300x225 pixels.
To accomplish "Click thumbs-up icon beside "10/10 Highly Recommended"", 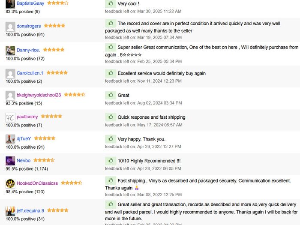I will [x=111, y=161].
